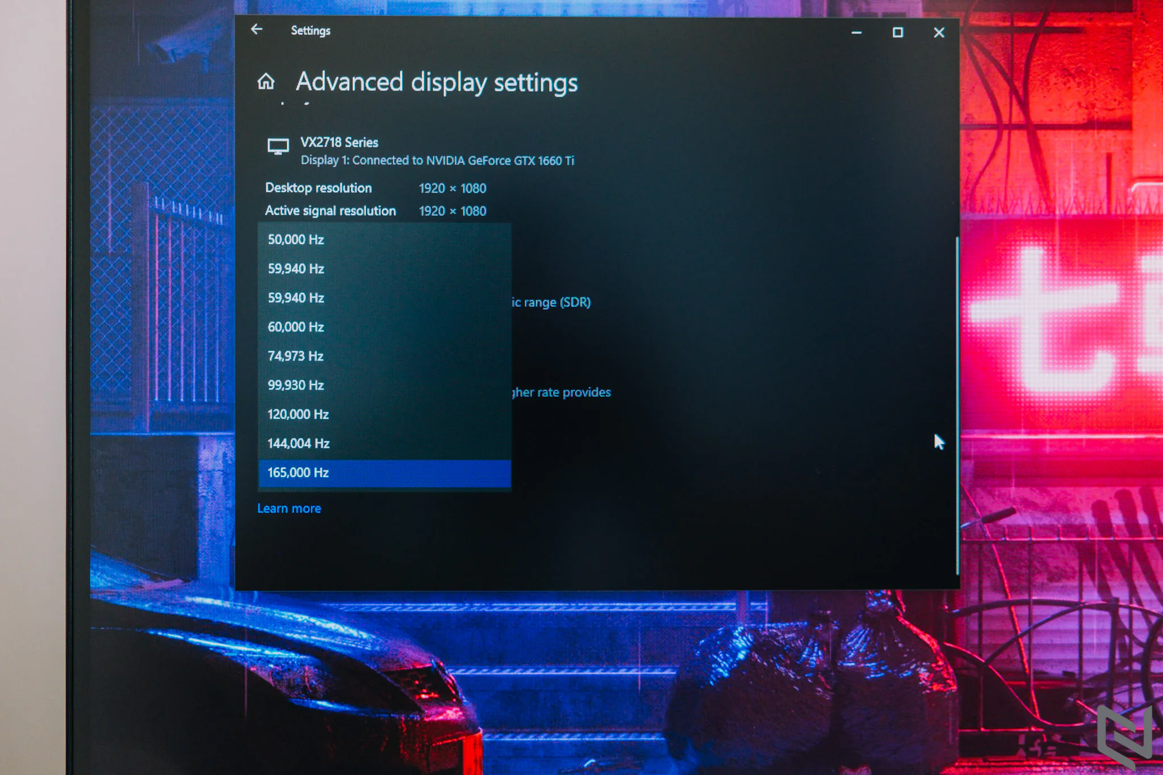
Task: Click Desktop resolution 1920 × 1080 value
Action: point(453,188)
